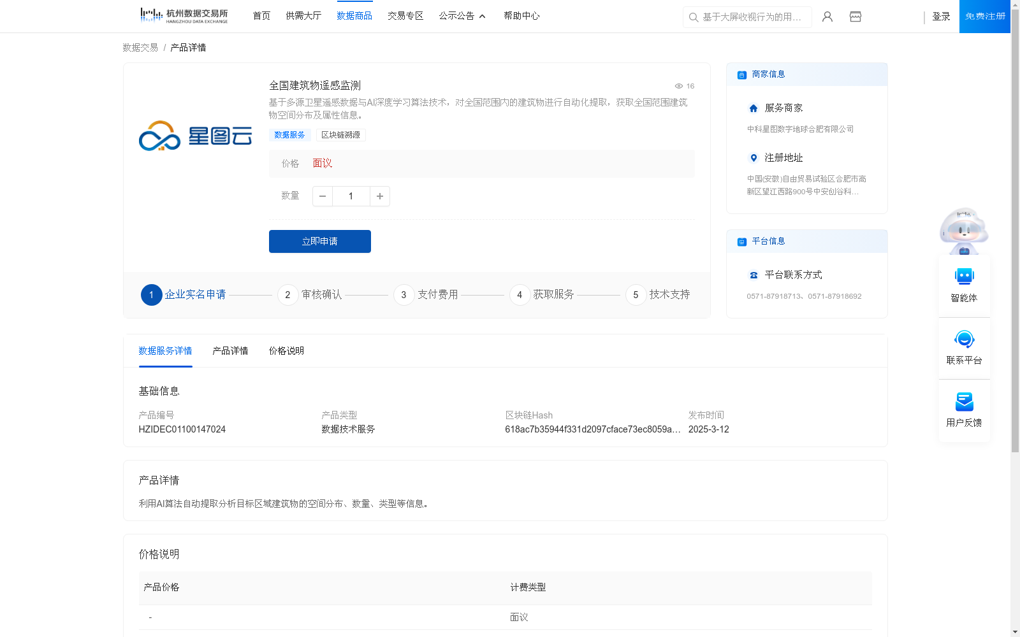Image resolution: width=1020 pixels, height=637 pixels.
Task: Open the shop cart icon in header
Action: pos(856,17)
